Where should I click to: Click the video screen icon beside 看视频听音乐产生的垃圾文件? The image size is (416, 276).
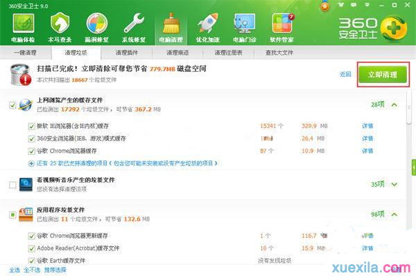(26, 185)
